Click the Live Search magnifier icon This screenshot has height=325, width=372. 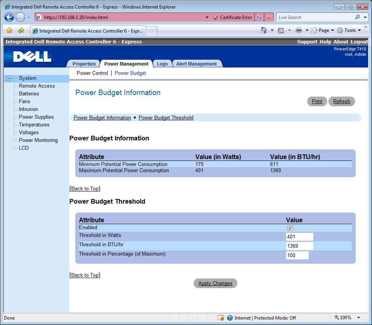(x=357, y=17)
